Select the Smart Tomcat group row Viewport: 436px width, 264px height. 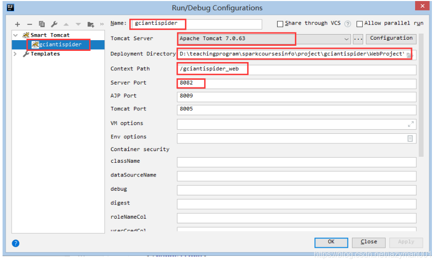pos(58,35)
